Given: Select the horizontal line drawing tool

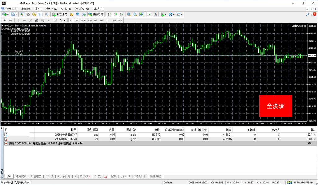Looking at the screenshot, I should tap(24, 20).
